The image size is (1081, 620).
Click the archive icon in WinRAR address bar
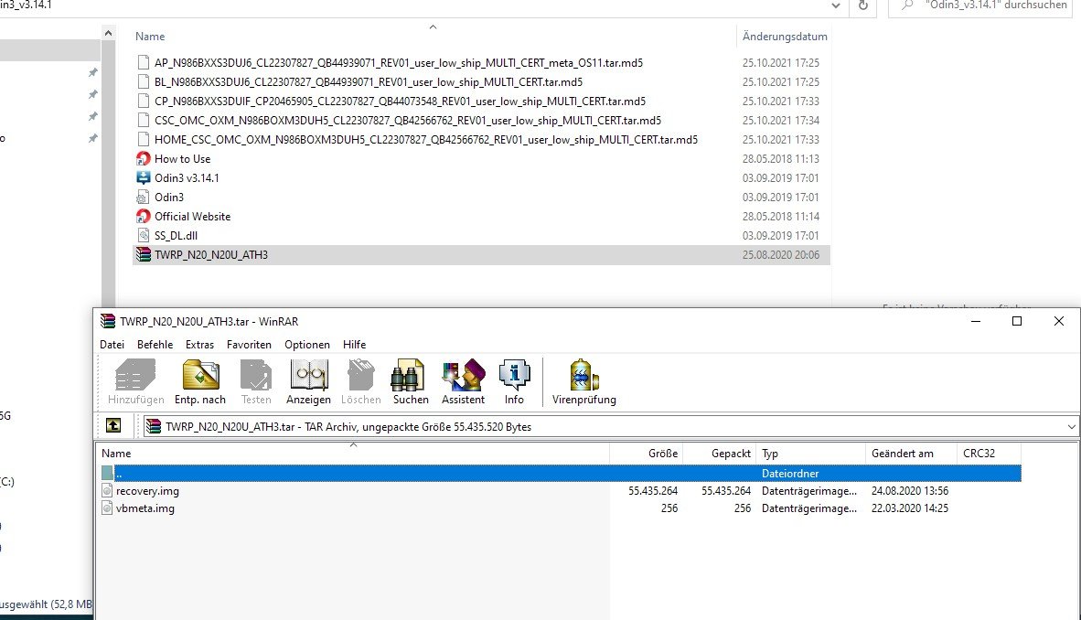153,426
